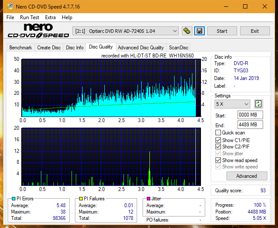Click the cyan PI Errors color swatch
The height and width of the screenshot is (228, 278).
pyautogui.click(x=14, y=199)
